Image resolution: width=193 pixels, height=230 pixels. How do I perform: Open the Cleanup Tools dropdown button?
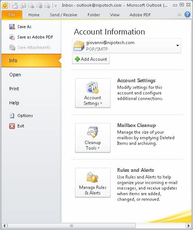pyautogui.click(x=93, y=138)
